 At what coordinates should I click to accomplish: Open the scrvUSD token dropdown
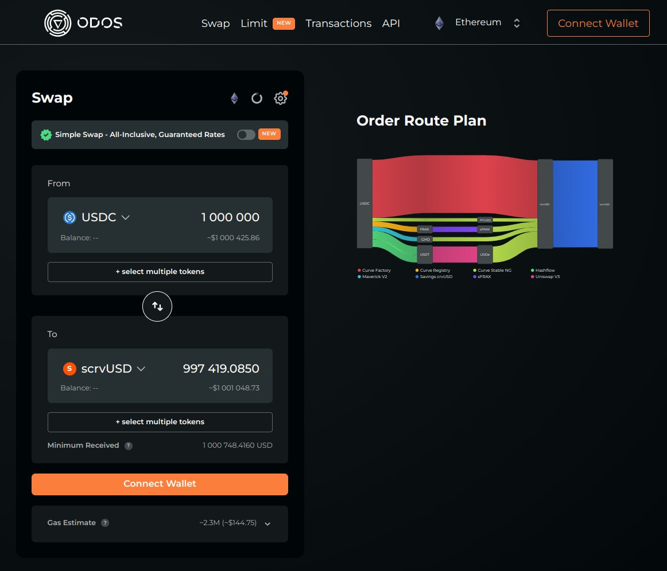point(104,369)
